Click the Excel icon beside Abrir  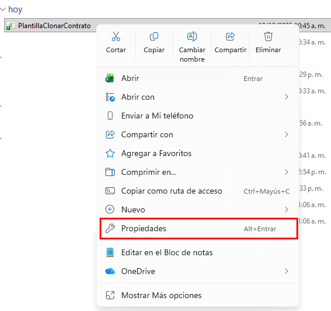pos(110,78)
